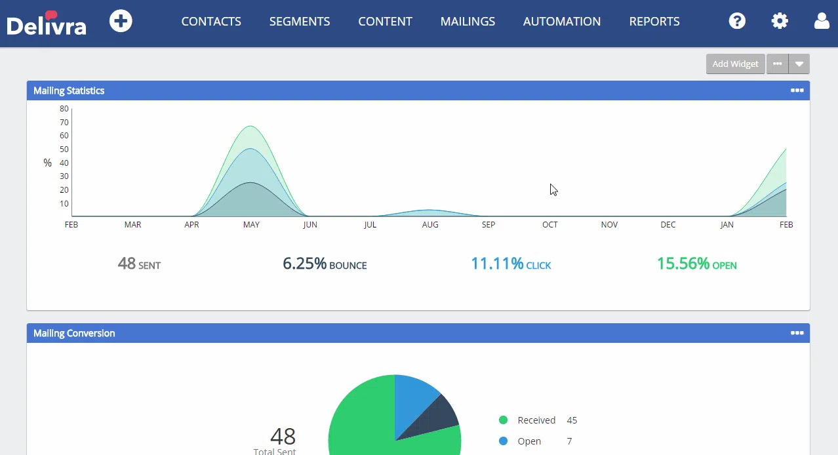Expand the dashboard dropdown arrow button
The image size is (838, 455).
click(x=799, y=64)
